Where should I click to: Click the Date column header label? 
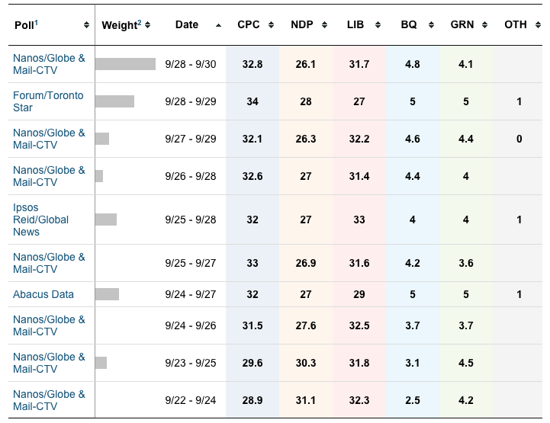point(187,25)
